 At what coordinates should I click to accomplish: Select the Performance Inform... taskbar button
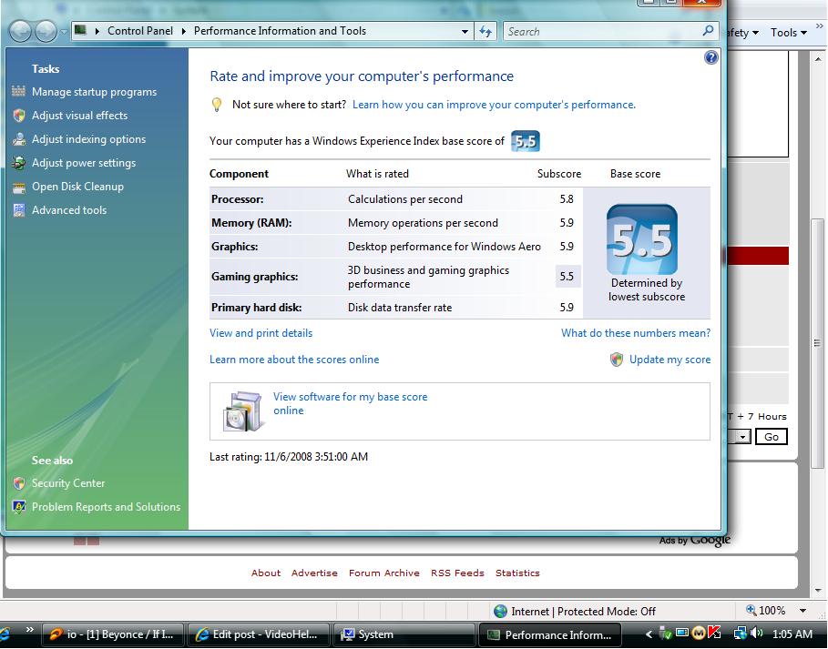point(549,634)
